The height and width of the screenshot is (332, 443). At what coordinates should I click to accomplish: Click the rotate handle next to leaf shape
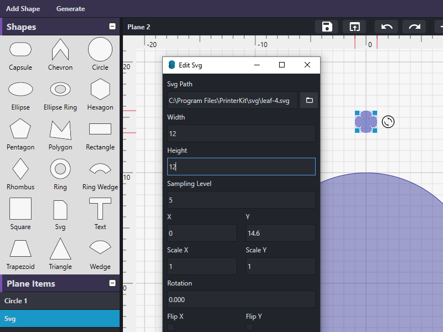[388, 122]
